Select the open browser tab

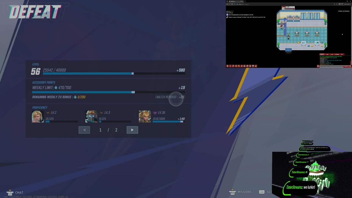click(x=236, y=1)
